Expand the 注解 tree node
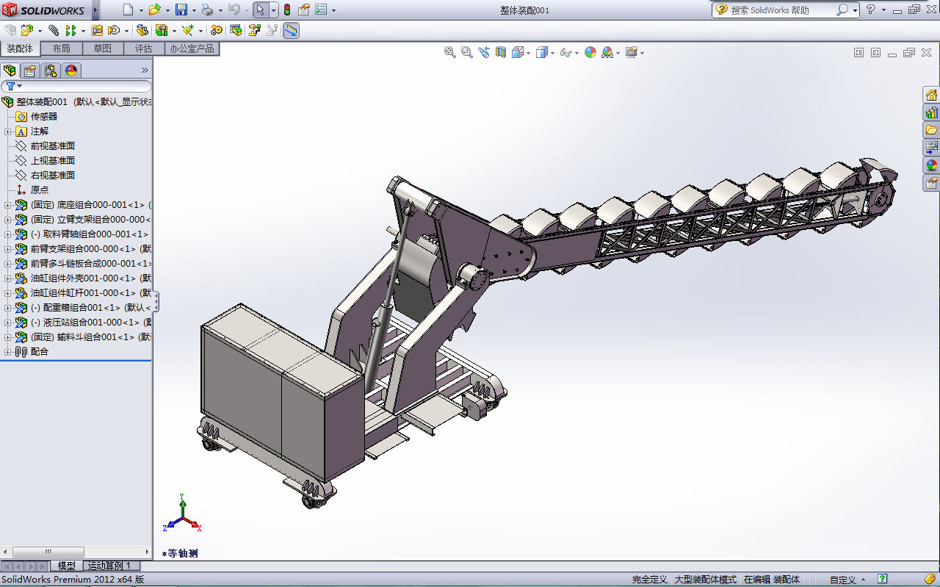940x587 pixels. [x=8, y=132]
